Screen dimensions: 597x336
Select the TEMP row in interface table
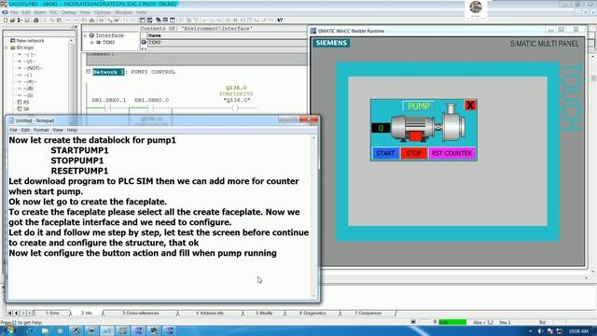[x=226, y=42]
